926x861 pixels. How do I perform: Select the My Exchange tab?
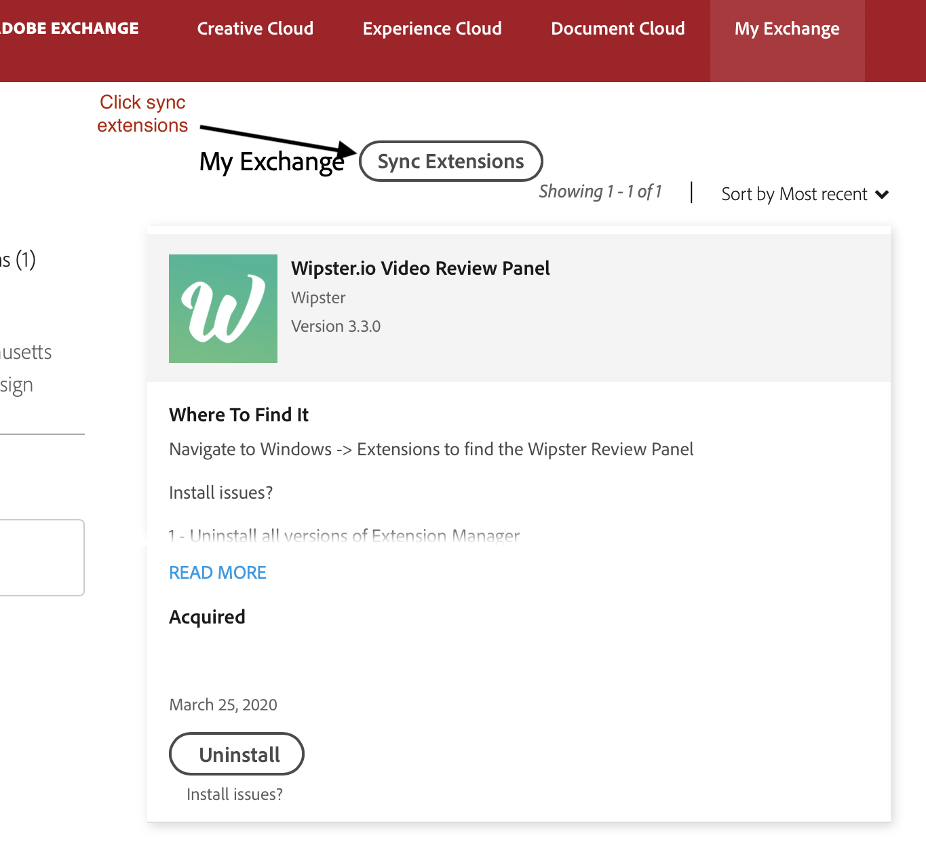coord(787,29)
